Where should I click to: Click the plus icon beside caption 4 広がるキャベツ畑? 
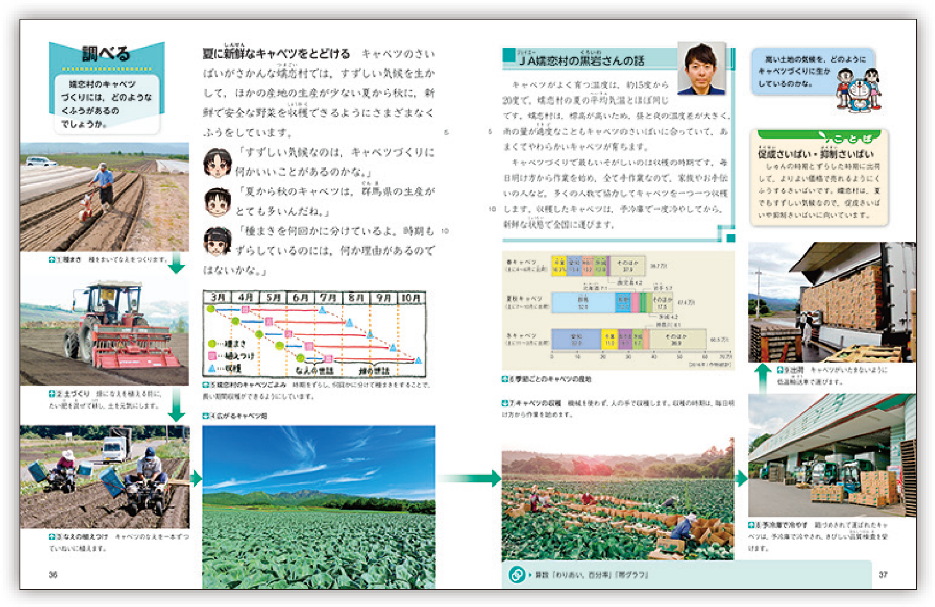[206, 416]
